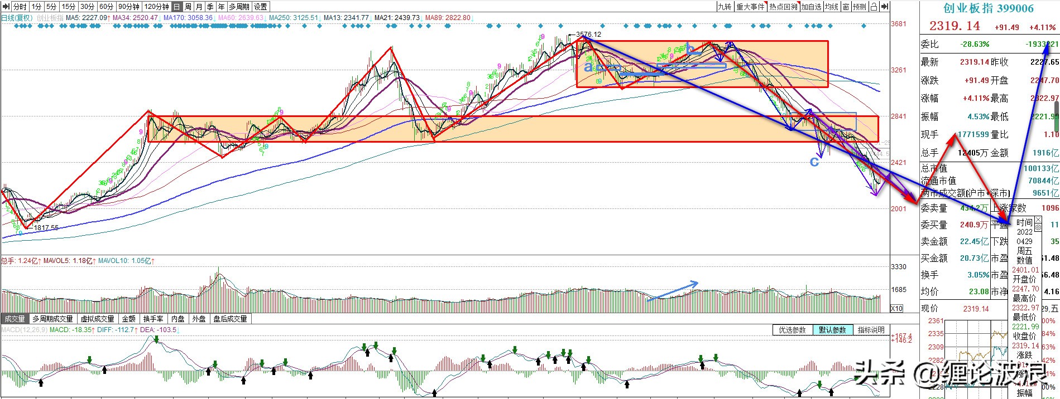Click the 两市成交额(沪市+深市) row
The width and height of the screenshot is (1060, 399).
point(989,193)
